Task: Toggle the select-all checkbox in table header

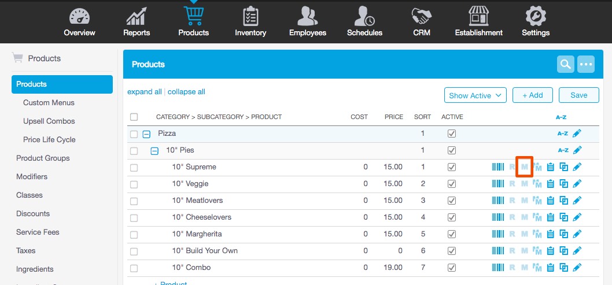Action: [134, 117]
